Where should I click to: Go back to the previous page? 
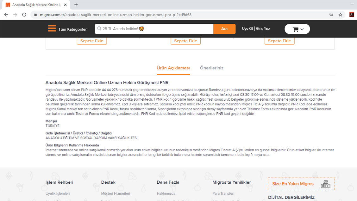6,15
